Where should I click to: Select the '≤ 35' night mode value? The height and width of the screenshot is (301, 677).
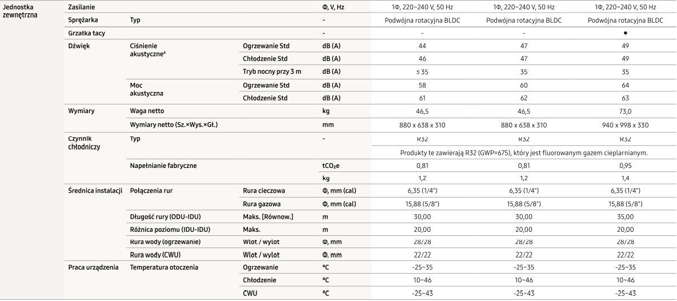click(422, 71)
